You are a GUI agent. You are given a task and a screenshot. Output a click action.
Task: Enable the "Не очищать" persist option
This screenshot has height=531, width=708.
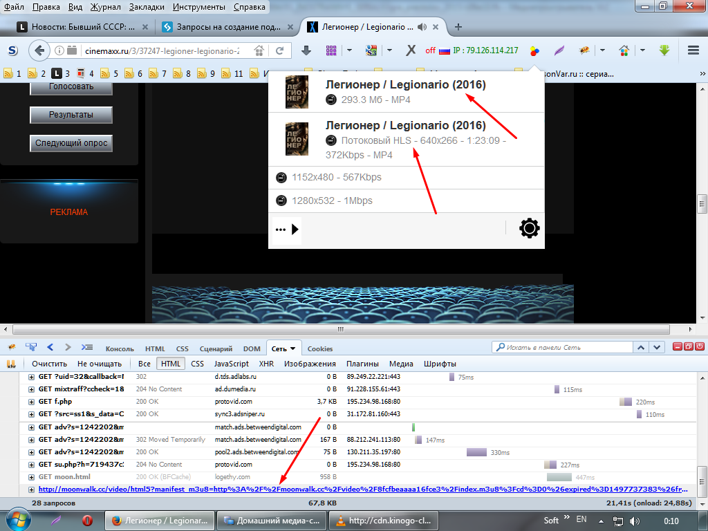coord(100,364)
